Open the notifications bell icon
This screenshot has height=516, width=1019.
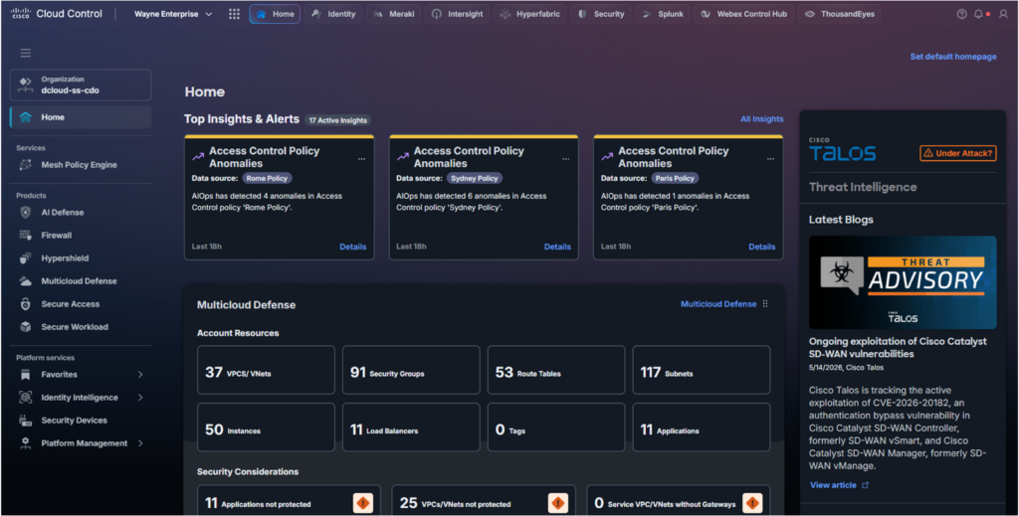coord(978,14)
